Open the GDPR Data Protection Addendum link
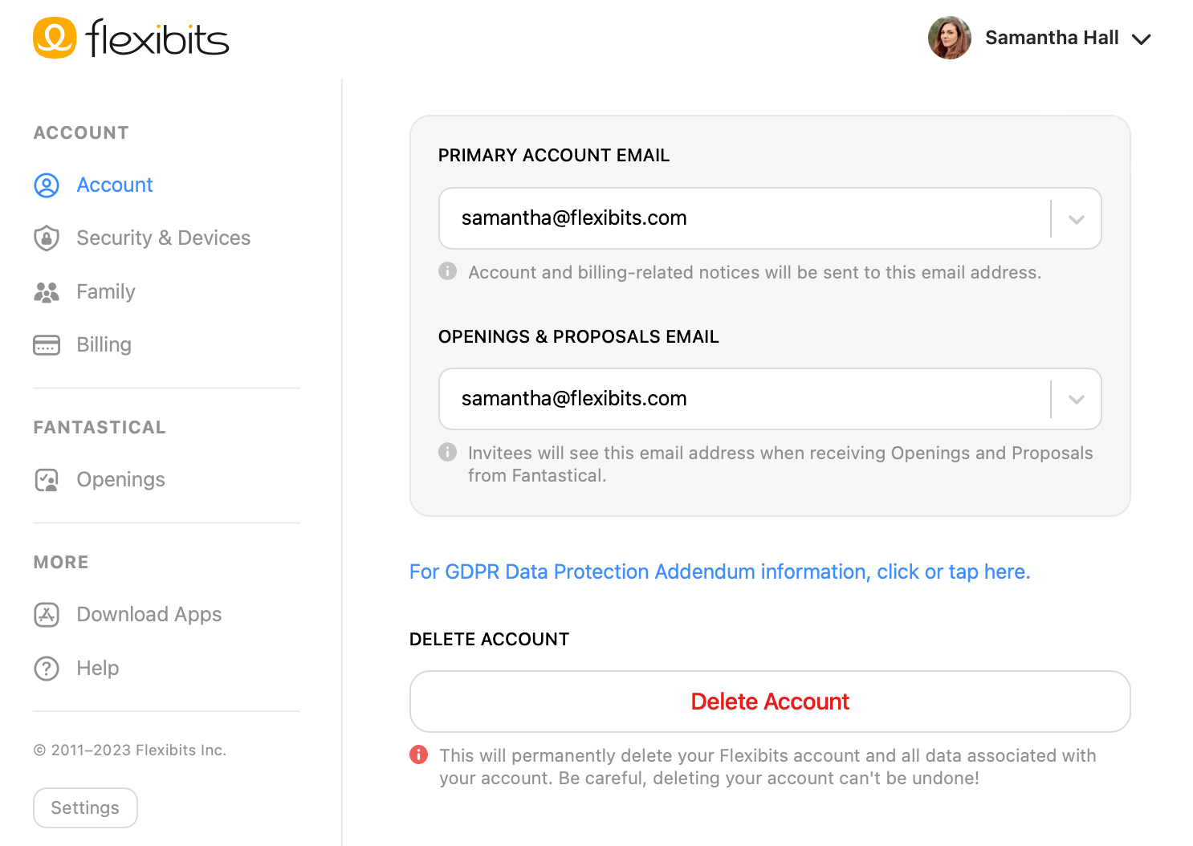 coord(719,571)
